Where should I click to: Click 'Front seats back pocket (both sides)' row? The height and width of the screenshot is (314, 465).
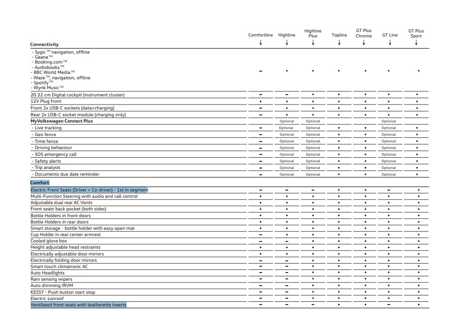pos(68,209)
